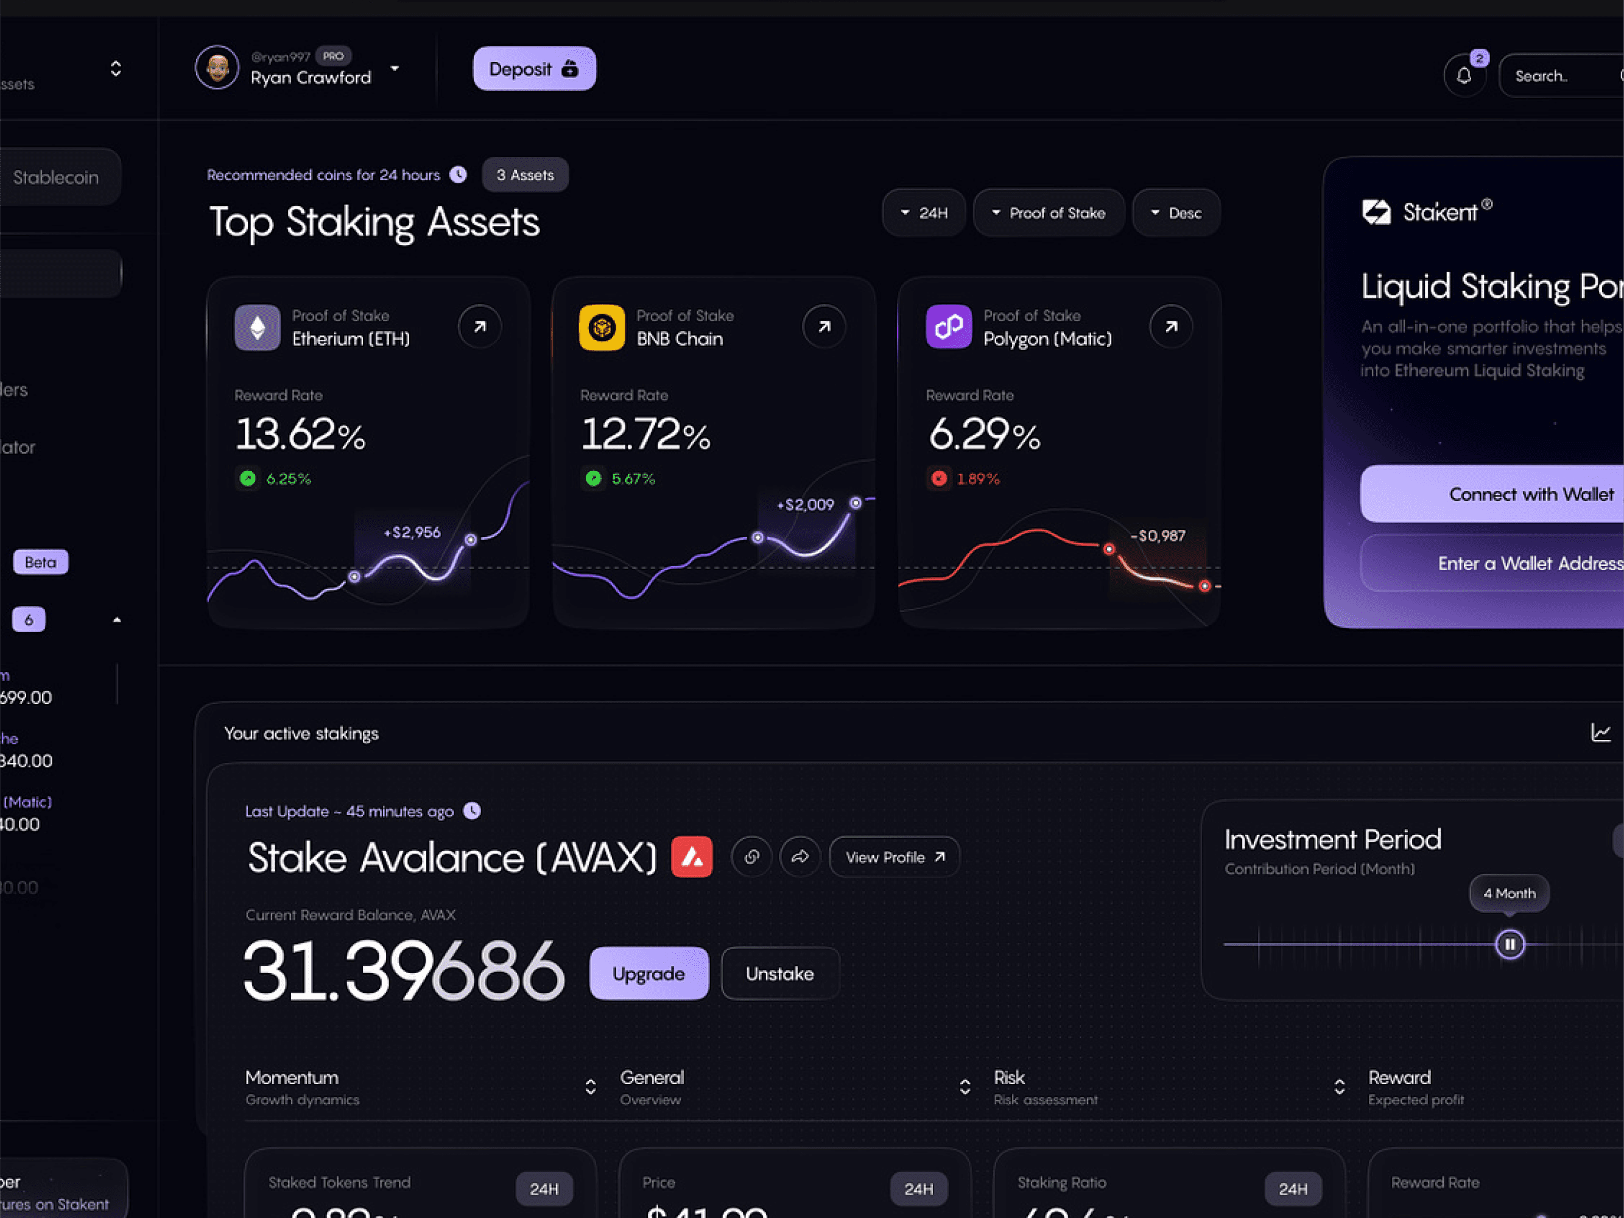Open Polygon (Matic) card arrow icon
1624x1218 pixels.
(x=1170, y=326)
